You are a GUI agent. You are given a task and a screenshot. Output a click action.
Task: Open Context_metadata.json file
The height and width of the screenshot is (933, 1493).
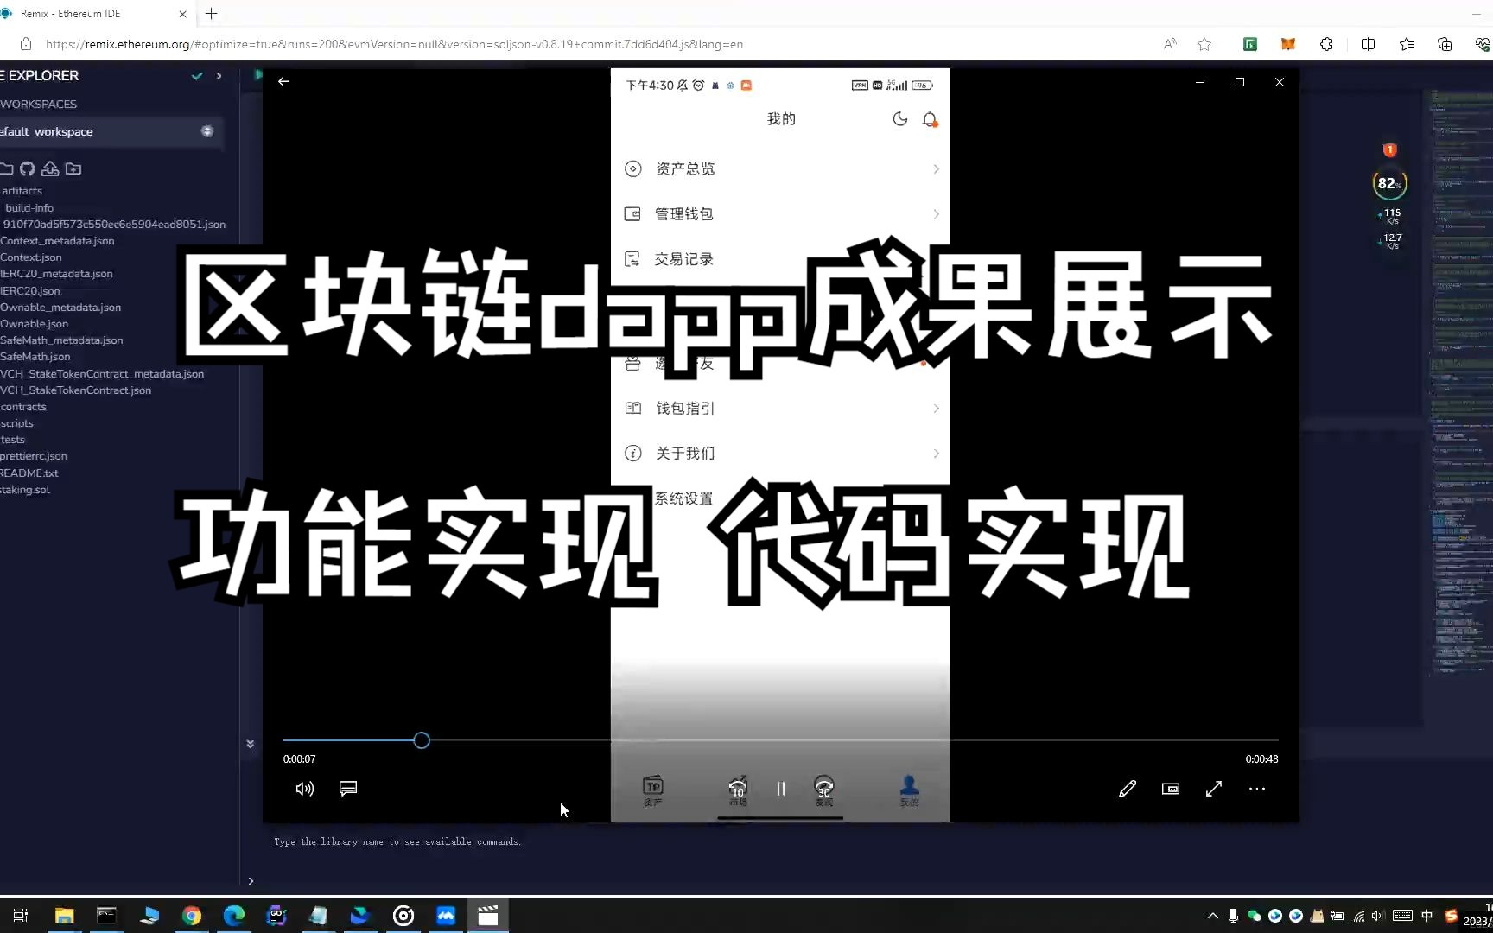point(57,241)
